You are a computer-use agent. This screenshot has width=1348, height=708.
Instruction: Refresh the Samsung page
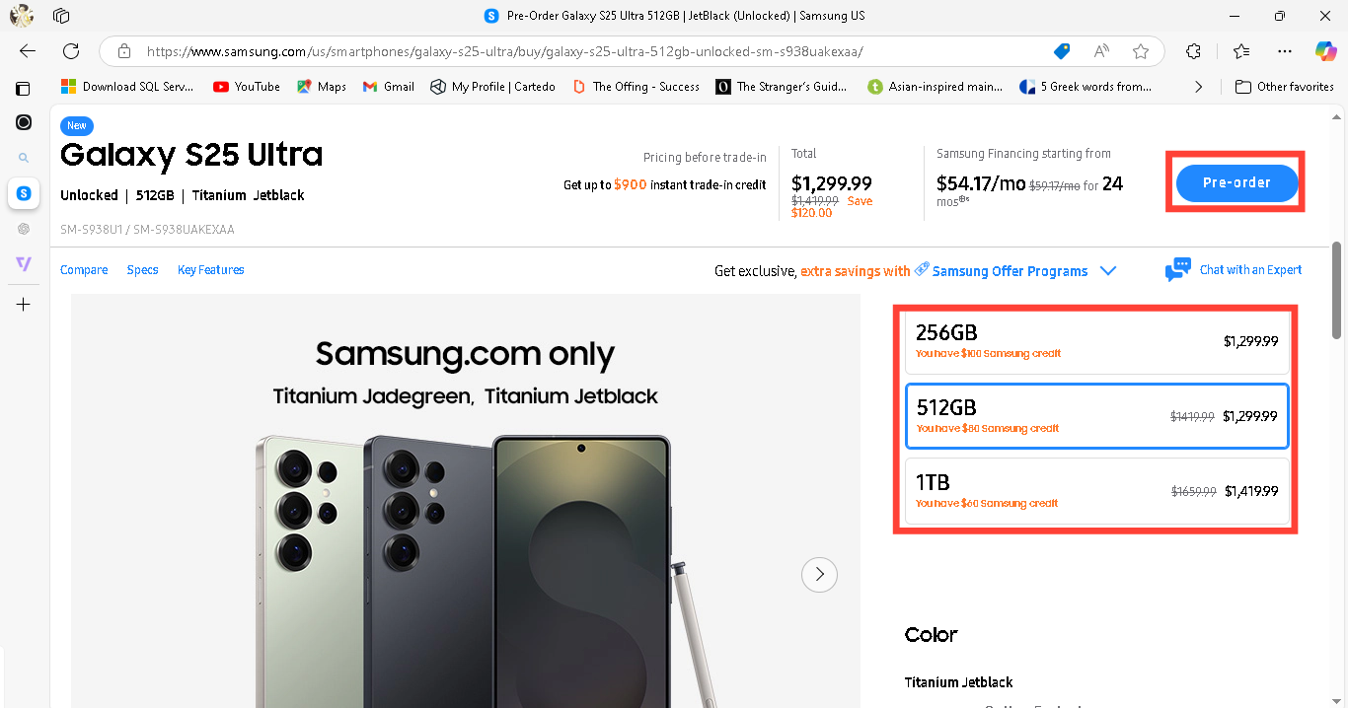click(71, 51)
